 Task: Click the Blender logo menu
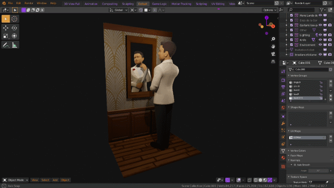click(x=4, y=3)
